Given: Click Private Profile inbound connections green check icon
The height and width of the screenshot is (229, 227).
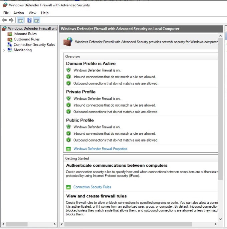Looking at the screenshot, I should click(x=68, y=105).
